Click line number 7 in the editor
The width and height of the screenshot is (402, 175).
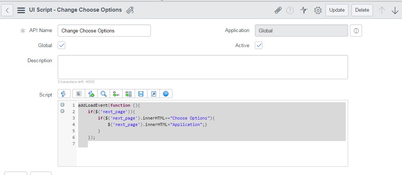pyautogui.click(x=74, y=144)
